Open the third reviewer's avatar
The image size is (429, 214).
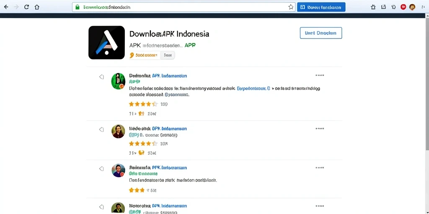coord(119,171)
